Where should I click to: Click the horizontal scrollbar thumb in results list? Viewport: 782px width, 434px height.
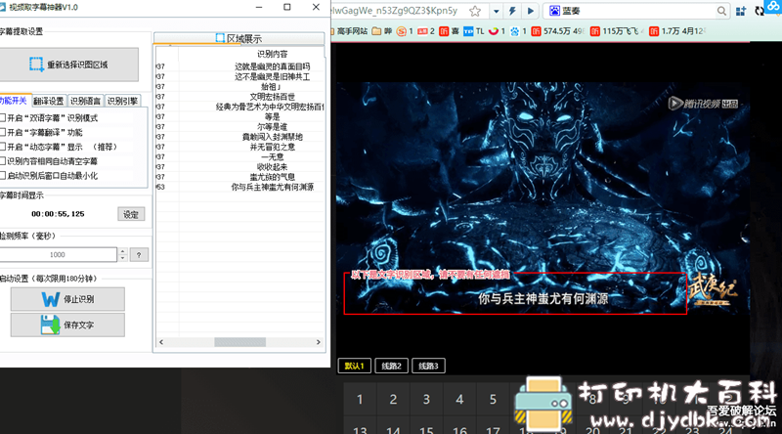click(239, 342)
